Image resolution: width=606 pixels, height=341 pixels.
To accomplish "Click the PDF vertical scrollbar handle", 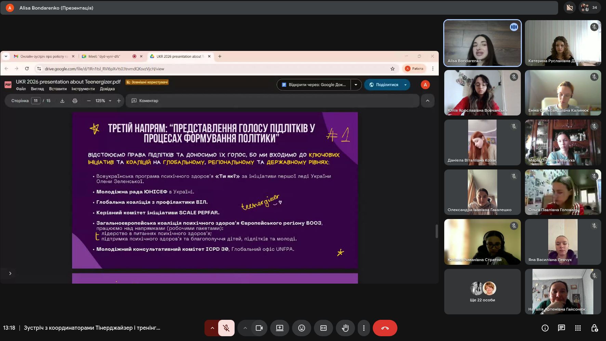I will [x=437, y=231].
